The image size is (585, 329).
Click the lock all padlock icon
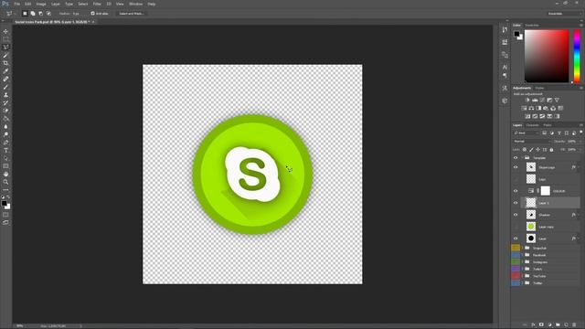point(551,150)
